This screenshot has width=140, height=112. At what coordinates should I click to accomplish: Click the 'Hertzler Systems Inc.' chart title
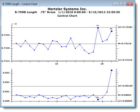(67, 9)
